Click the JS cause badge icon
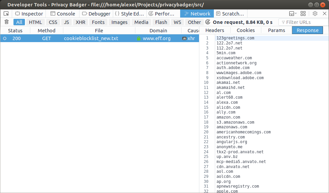Screen dimensions: 329x193 tap(184, 38)
